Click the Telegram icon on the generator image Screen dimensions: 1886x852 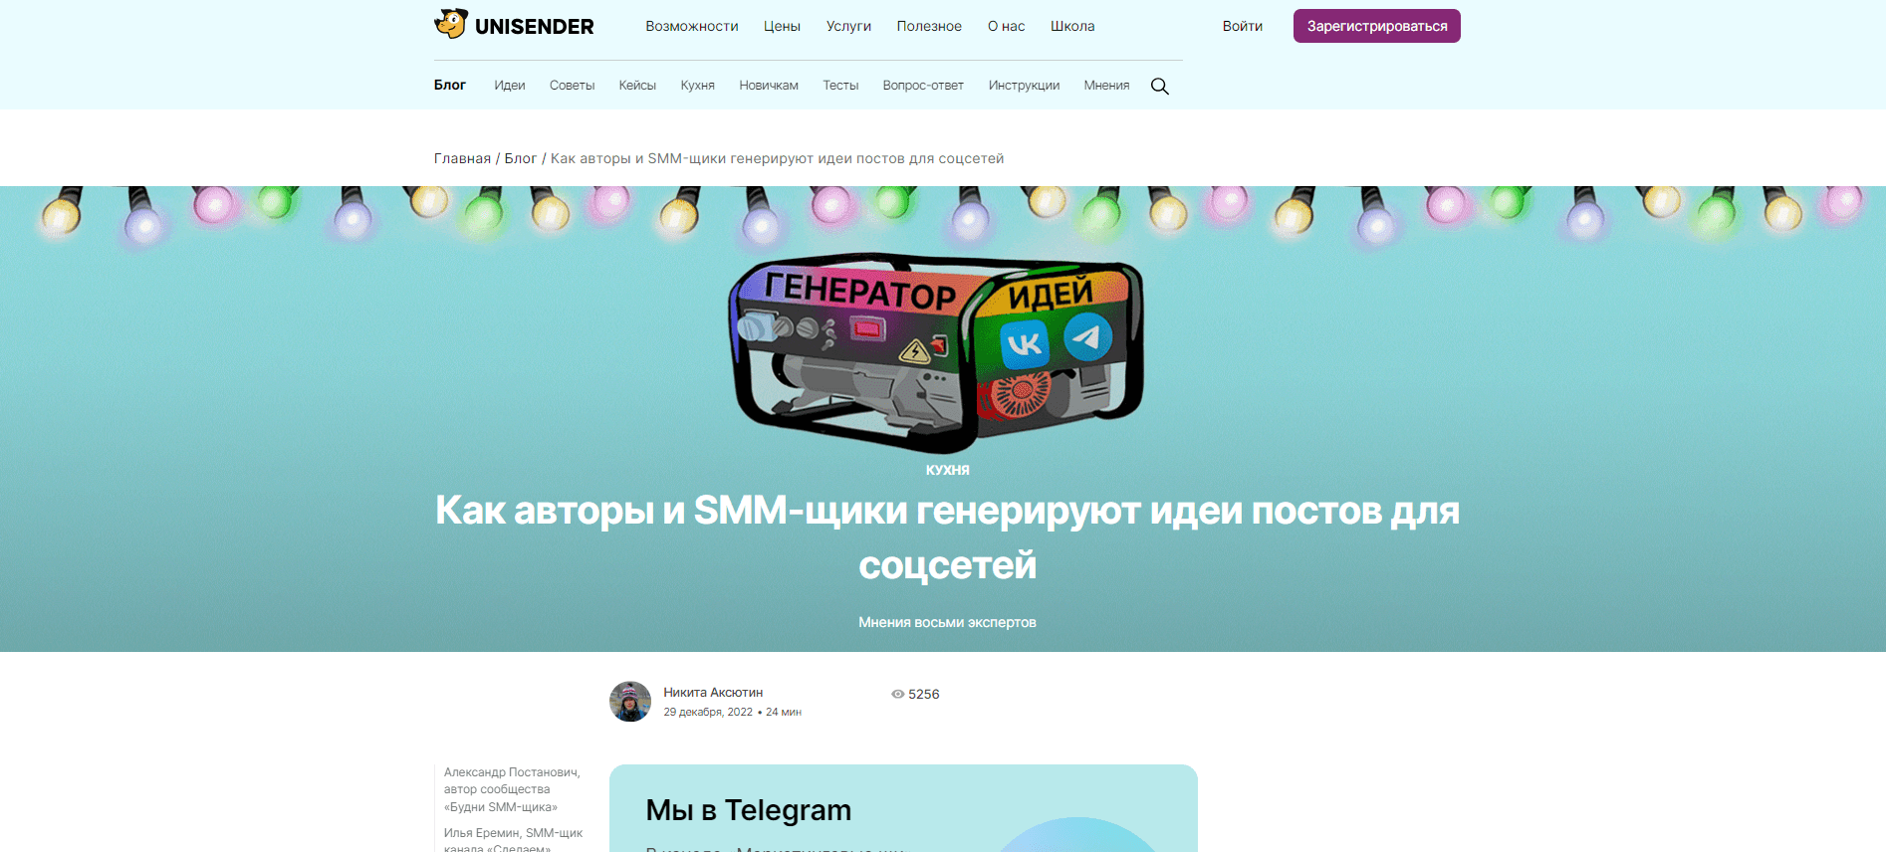(1087, 336)
